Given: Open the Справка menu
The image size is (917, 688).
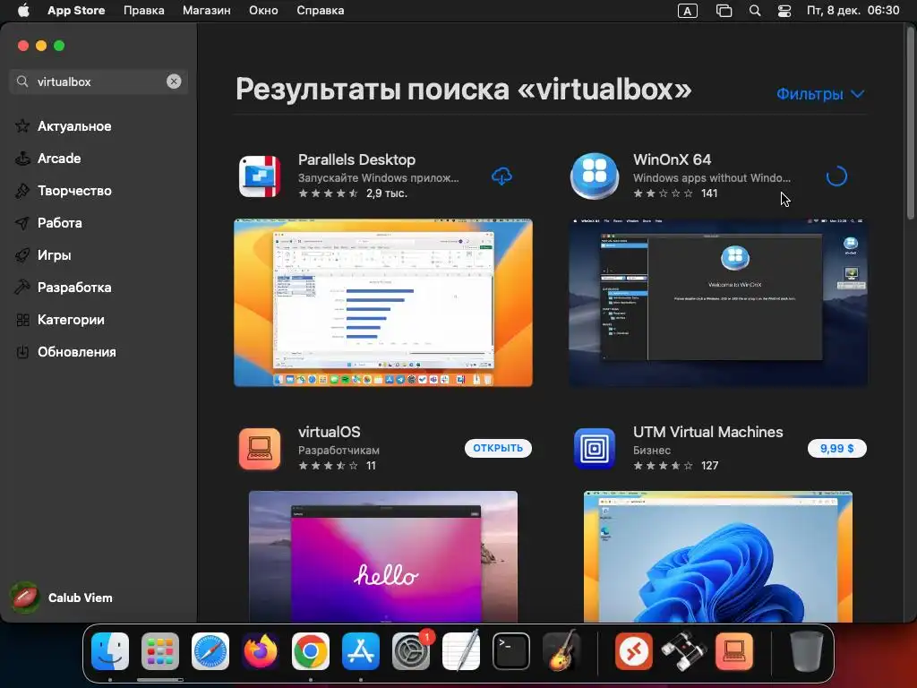Looking at the screenshot, I should pos(320,11).
